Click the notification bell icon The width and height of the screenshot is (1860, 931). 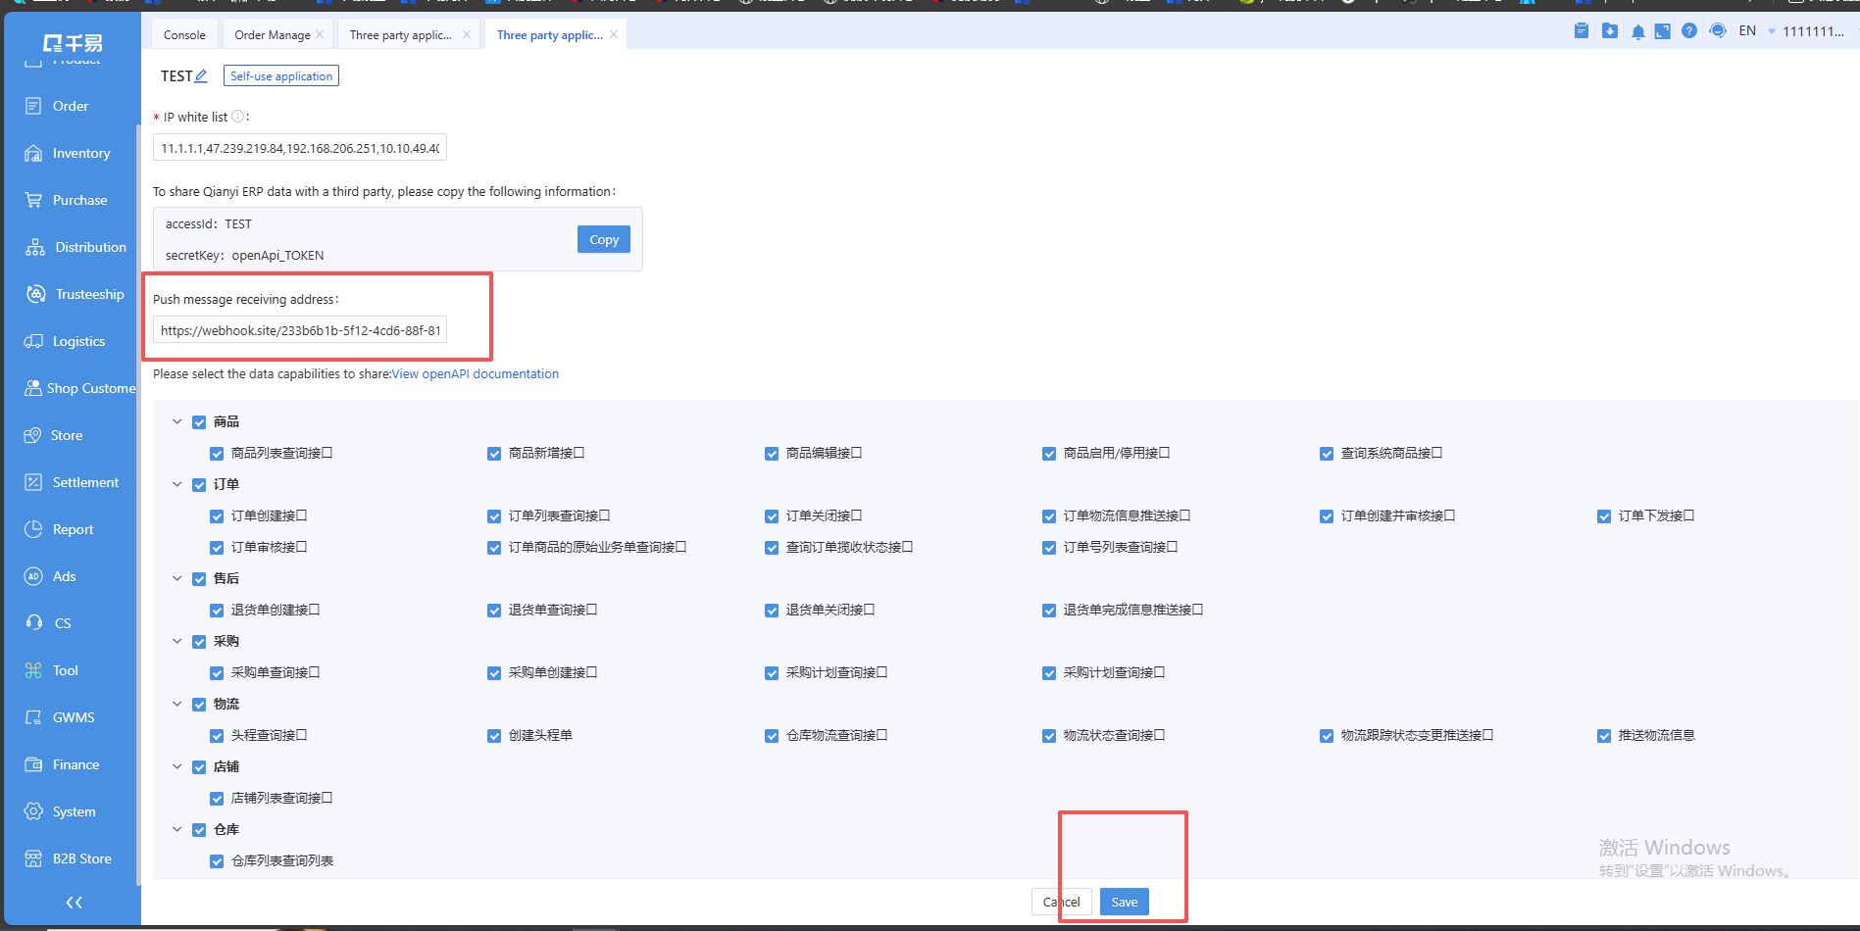tap(1637, 31)
